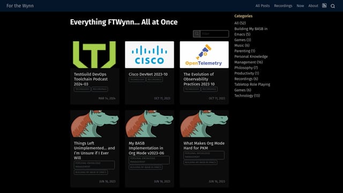Image resolution: width=343 pixels, height=193 pixels.
Task: Select the All (52) category
Action: pyautogui.click(x=240, y=23)
